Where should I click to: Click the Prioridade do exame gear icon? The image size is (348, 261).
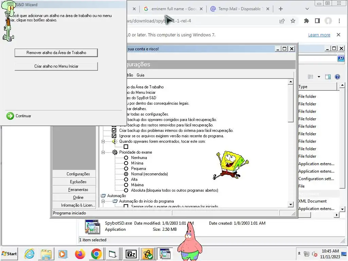pyautogui.click(x=115, y=152)
